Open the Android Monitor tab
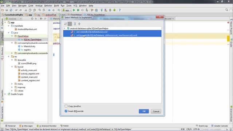This screenshot has width=233, height=131. point(47,126)
